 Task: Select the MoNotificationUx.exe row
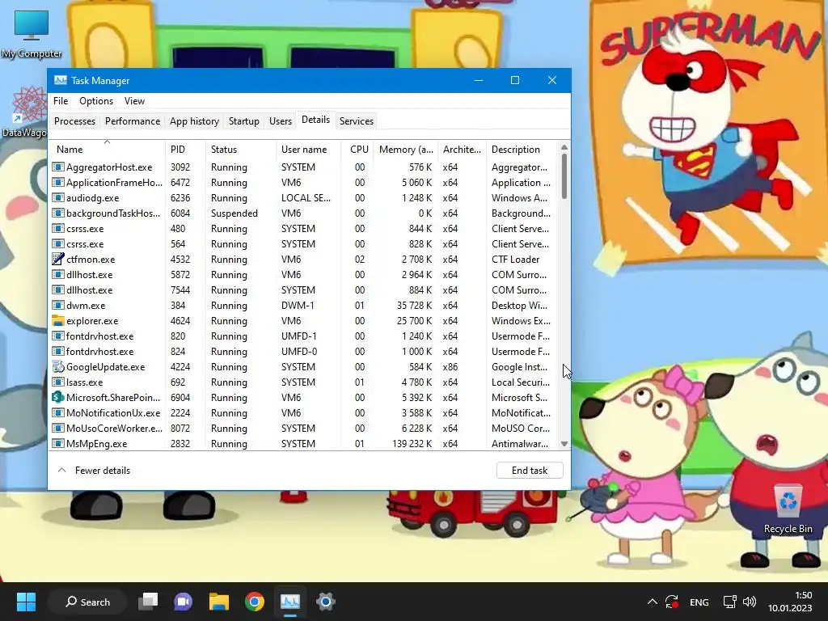click(304, 413)
